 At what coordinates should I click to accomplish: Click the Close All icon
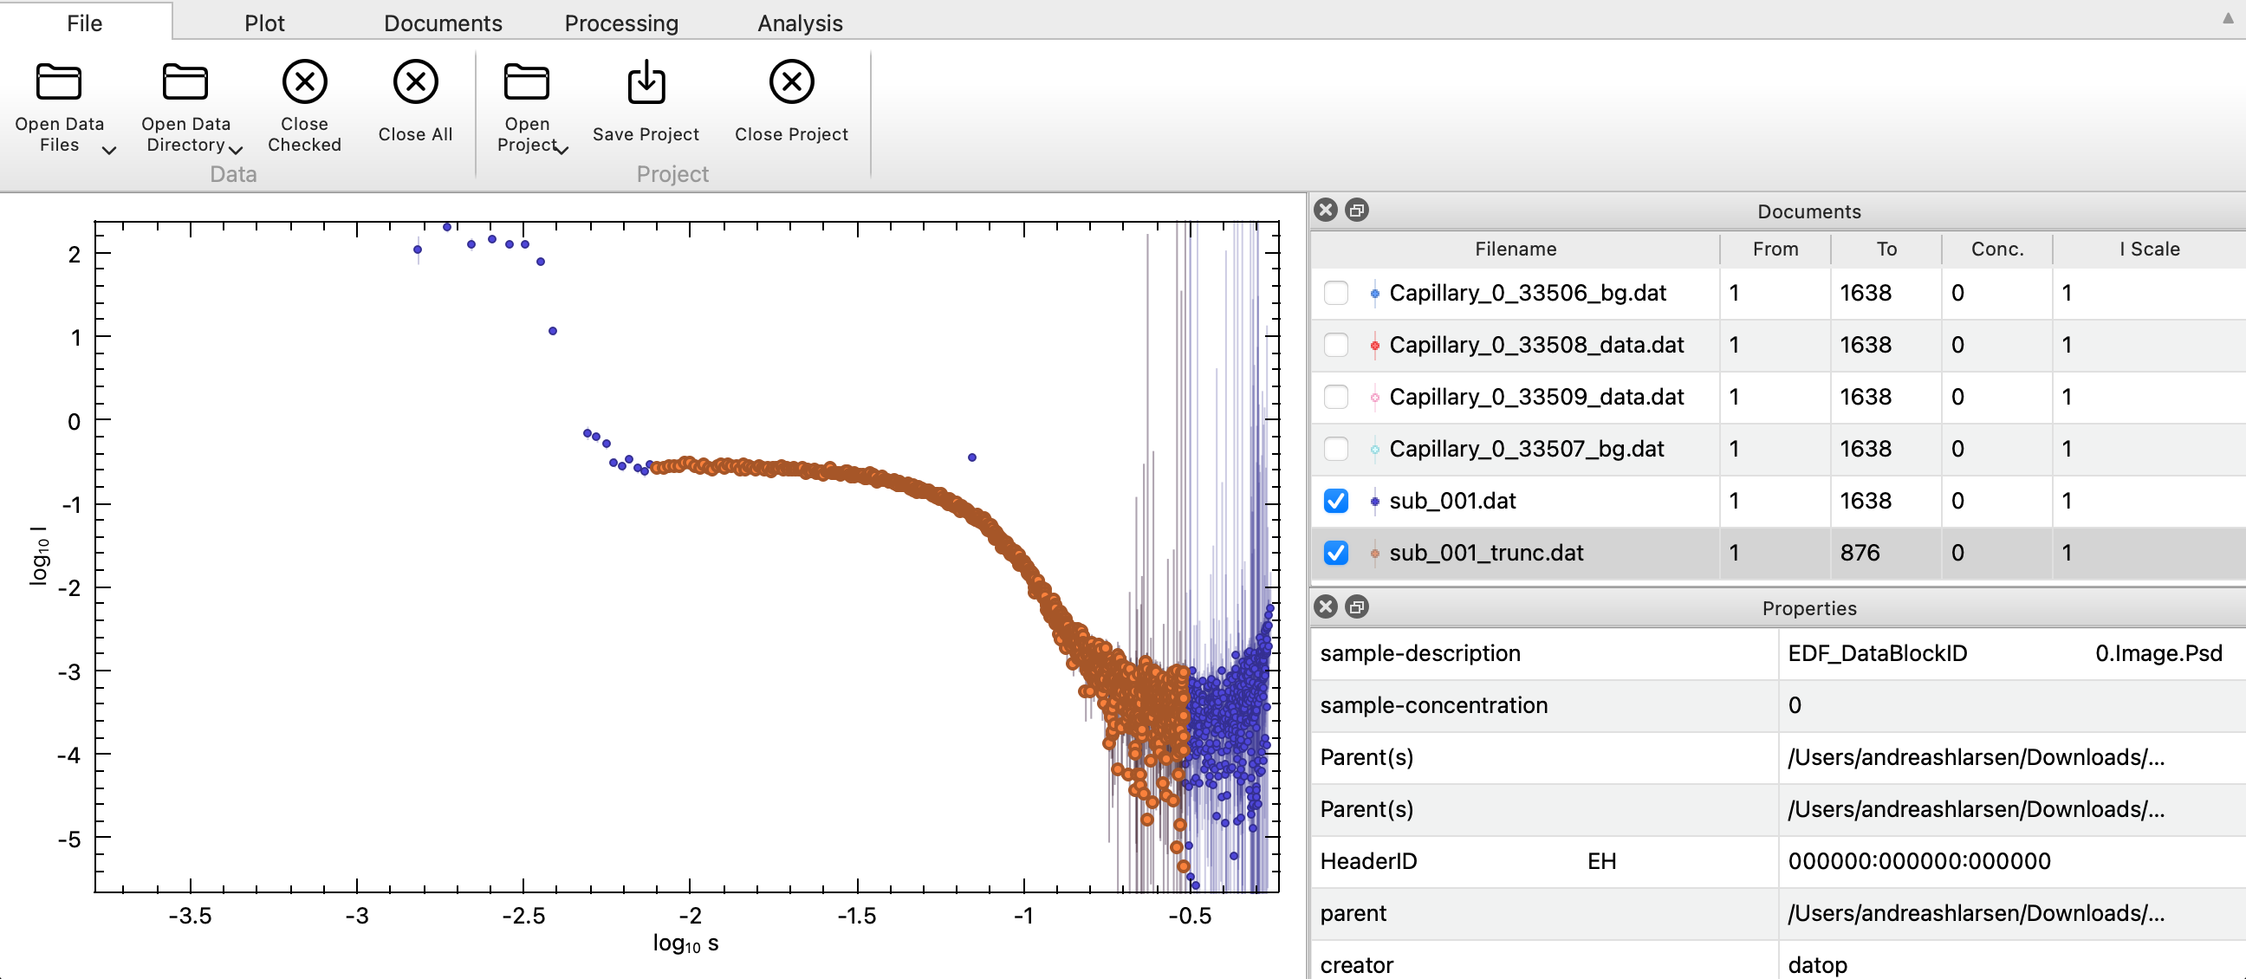point(415,82)
